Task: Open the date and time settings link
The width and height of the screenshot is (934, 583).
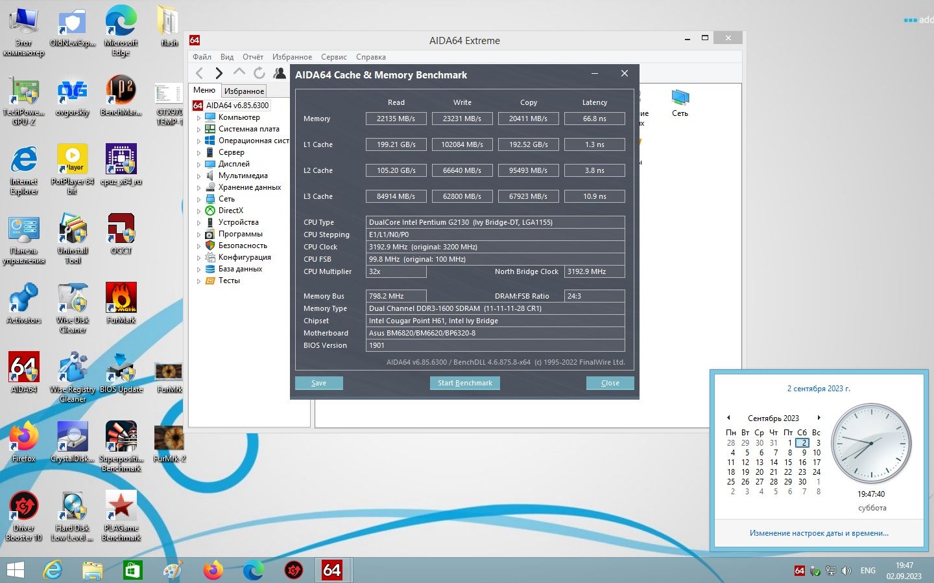Action: [x=819, y=533]
